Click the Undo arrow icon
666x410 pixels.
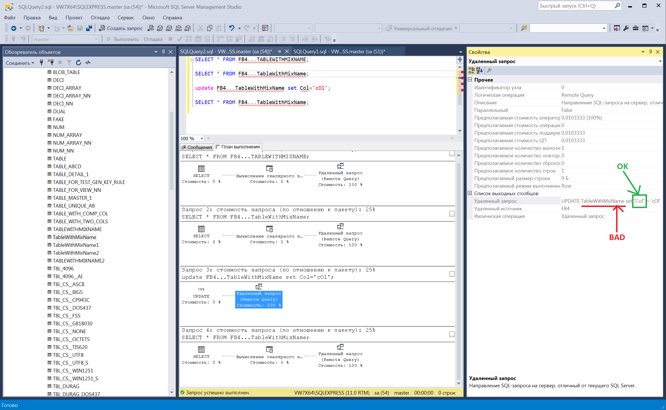coord(232,28)
